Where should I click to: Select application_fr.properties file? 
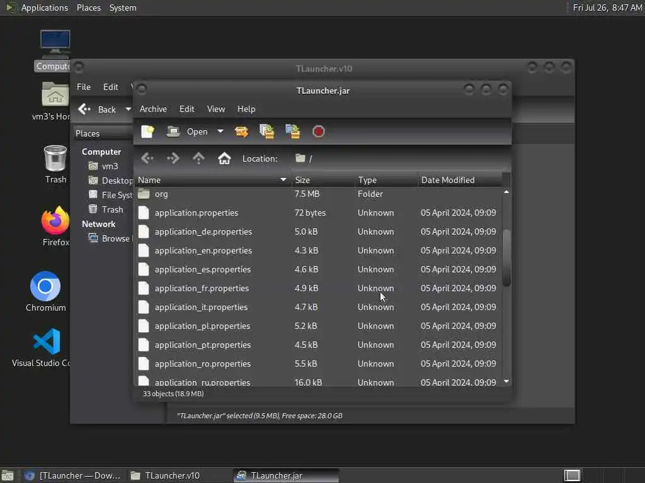(318, 288)
